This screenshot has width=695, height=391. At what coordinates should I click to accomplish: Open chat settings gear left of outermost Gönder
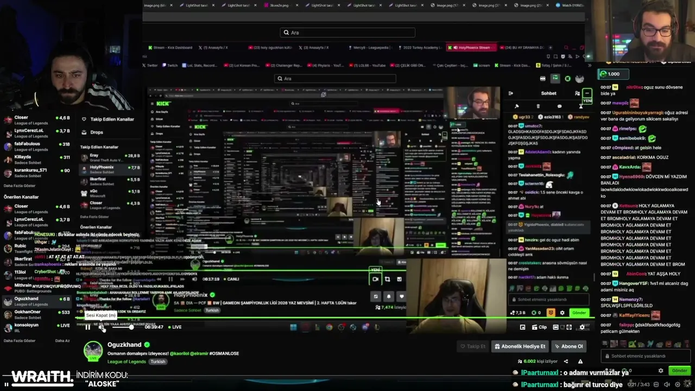[x=661, y=370]
